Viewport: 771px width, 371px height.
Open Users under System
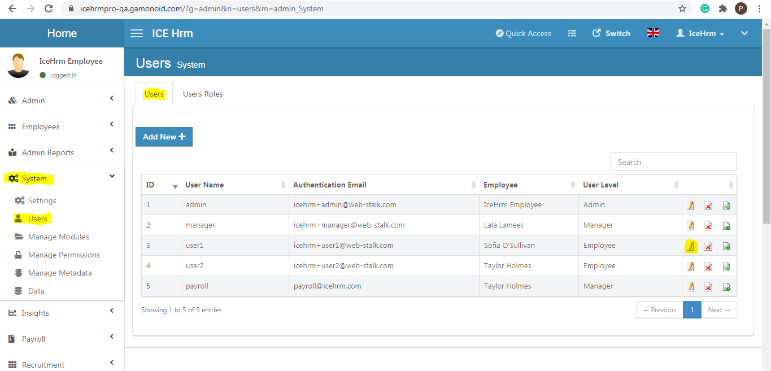(x=31, y=219)
